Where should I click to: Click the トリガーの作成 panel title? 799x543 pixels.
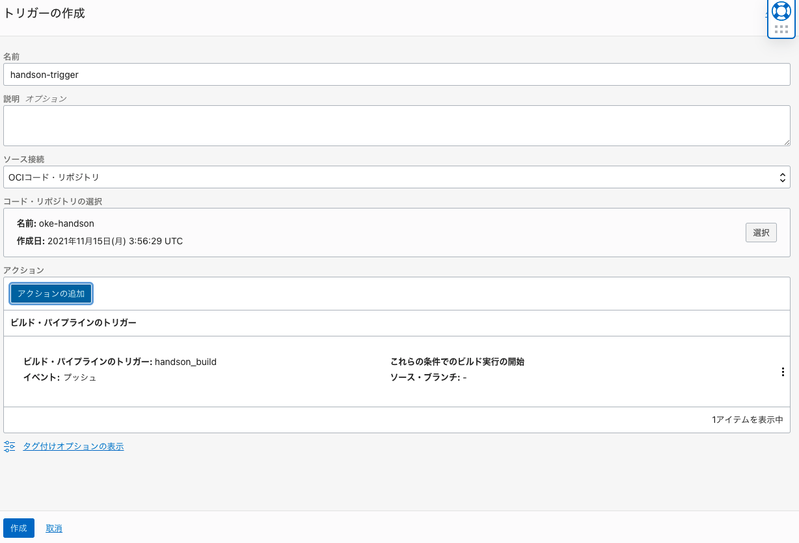click(44, 13)
